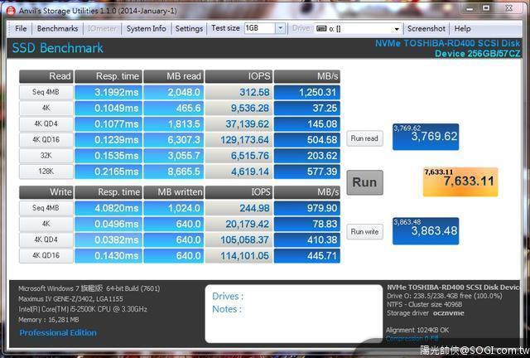
Task: Select the Seq 4MB read test
Action: tap(46, 92)
